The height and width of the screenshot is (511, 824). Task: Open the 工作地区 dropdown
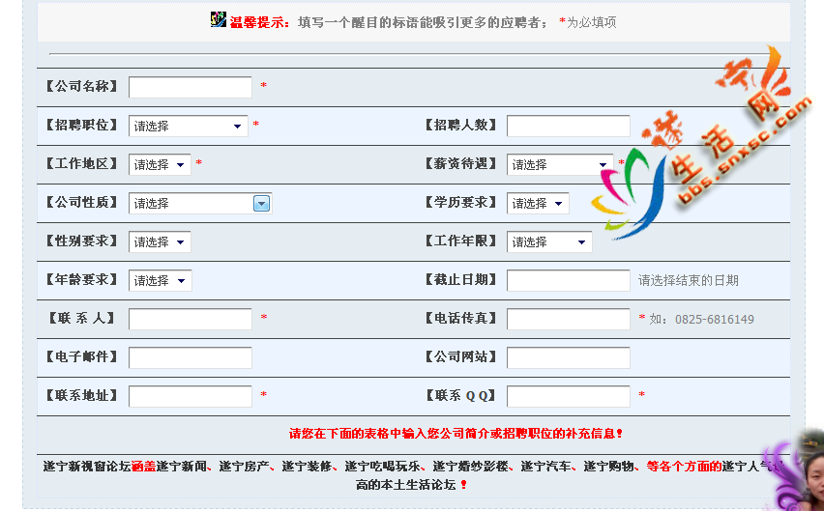point(160,165)
